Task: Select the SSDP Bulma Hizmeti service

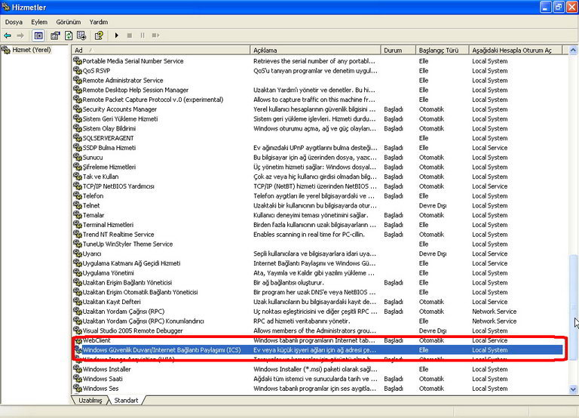Action: tap(109, 147)
